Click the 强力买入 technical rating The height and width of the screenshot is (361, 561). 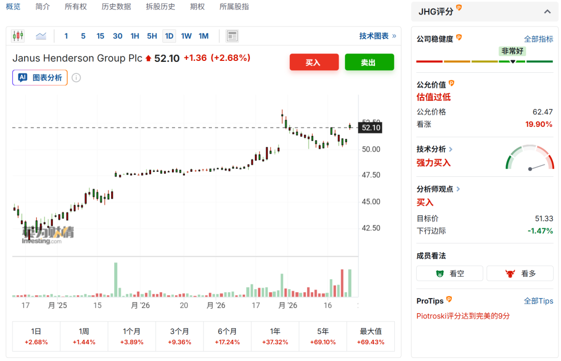click(x=434, y=163)
